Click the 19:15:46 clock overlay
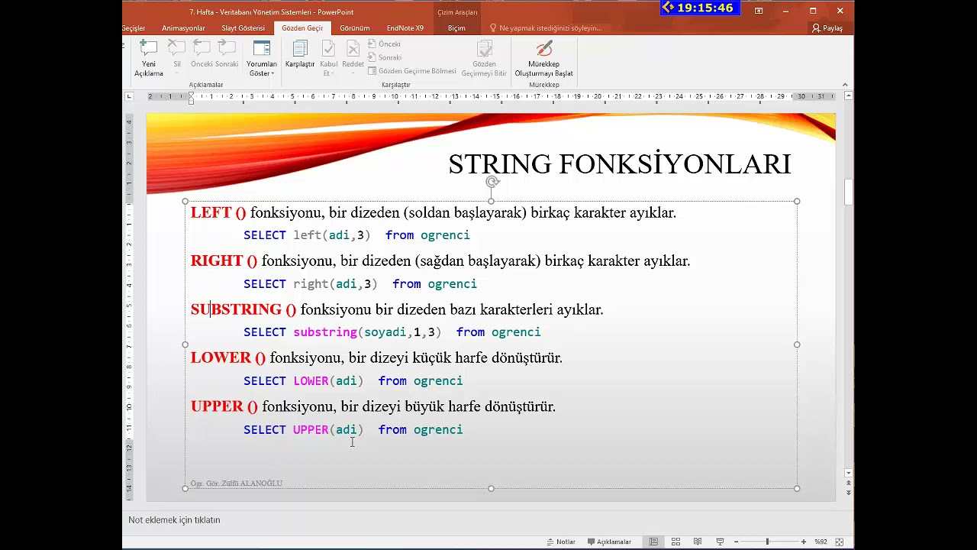The image size is (977, 550). [700, 8]
